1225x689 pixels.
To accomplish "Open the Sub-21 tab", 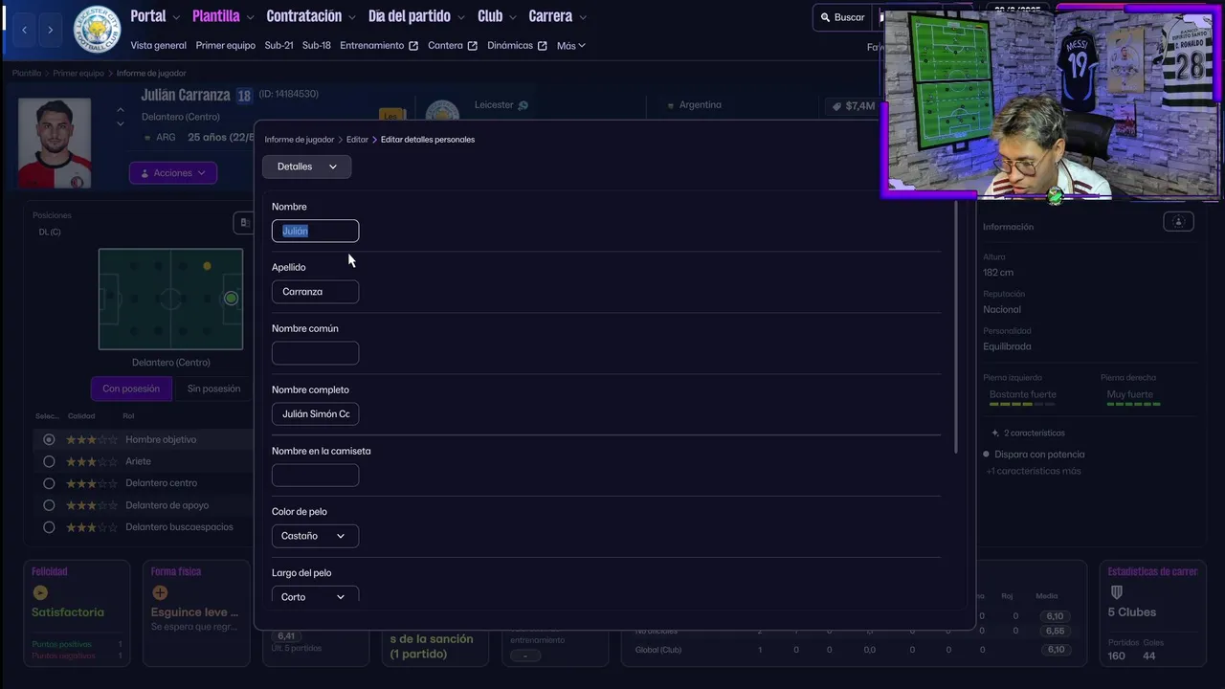I will [278, 46].
